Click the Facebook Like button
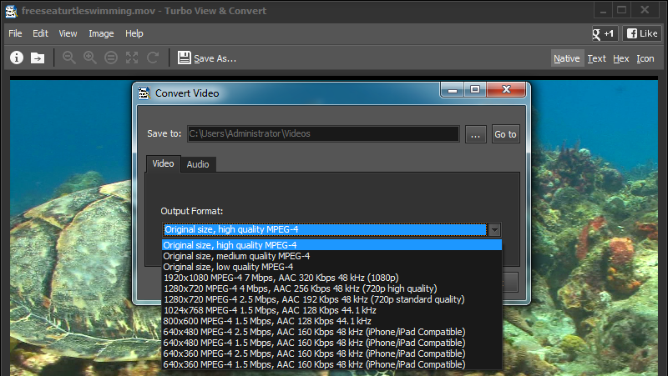This screenshot has width=668, height=376. click(x=643, y=34)
